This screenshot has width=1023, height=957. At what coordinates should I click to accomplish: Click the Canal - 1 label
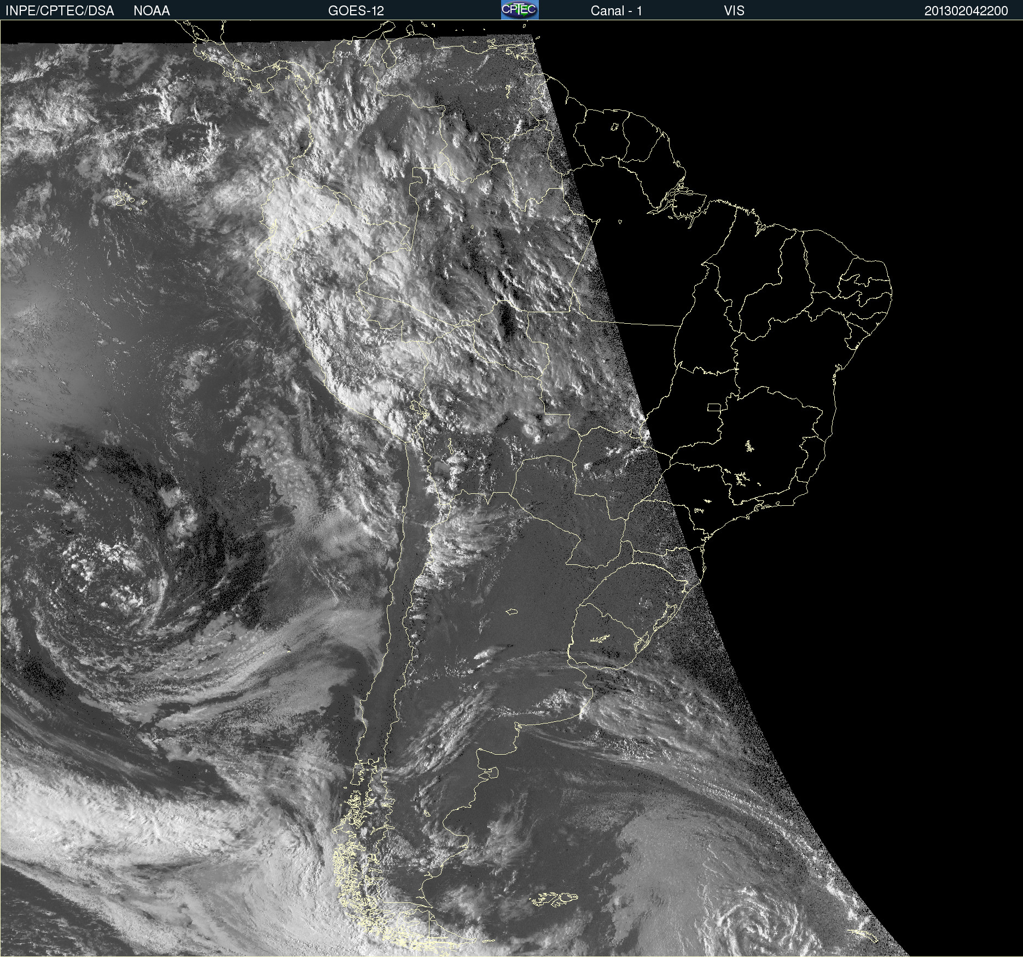coord(616,11)
